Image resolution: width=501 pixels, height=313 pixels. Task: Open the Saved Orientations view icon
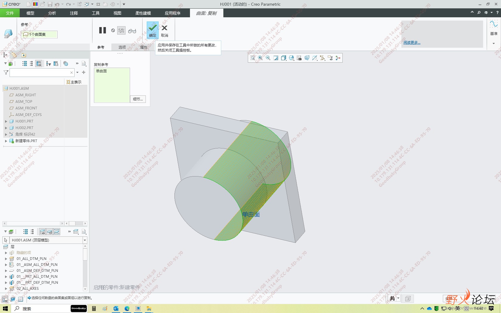click(x=291, y=58)
